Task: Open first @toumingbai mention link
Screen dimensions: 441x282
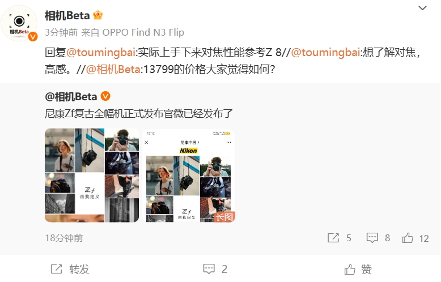Action: tap(101, 53)
